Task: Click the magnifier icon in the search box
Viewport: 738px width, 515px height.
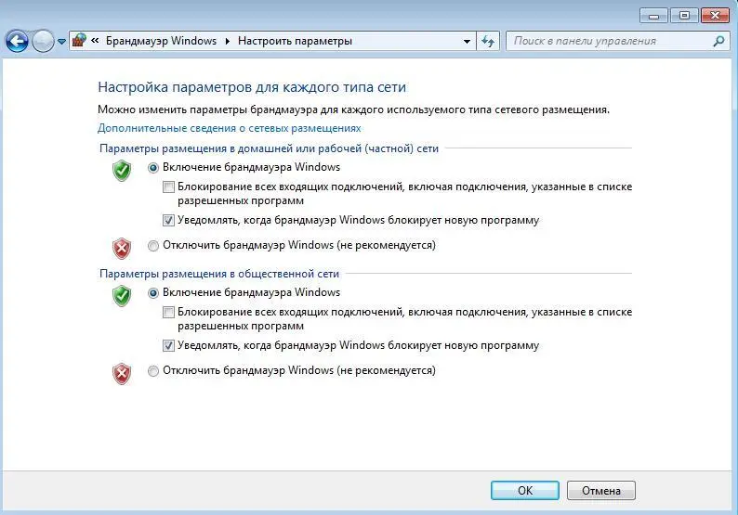Action: (x=718, y=41)
